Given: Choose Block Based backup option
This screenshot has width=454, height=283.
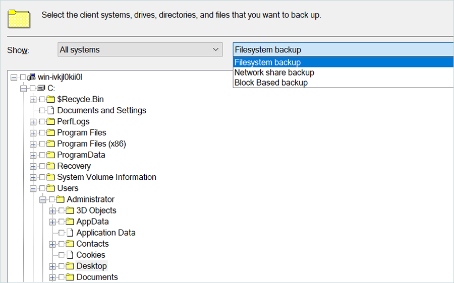Looking at the screenshot, I should coord(271,83).
